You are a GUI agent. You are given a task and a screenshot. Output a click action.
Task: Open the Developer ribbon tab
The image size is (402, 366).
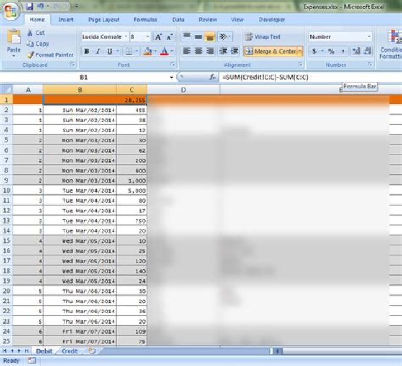[272, 20]
